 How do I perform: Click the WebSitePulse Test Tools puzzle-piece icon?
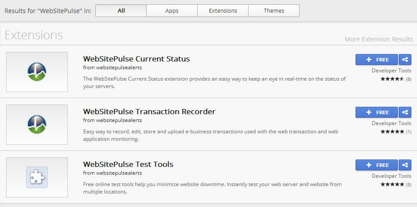tap(37, 177)
